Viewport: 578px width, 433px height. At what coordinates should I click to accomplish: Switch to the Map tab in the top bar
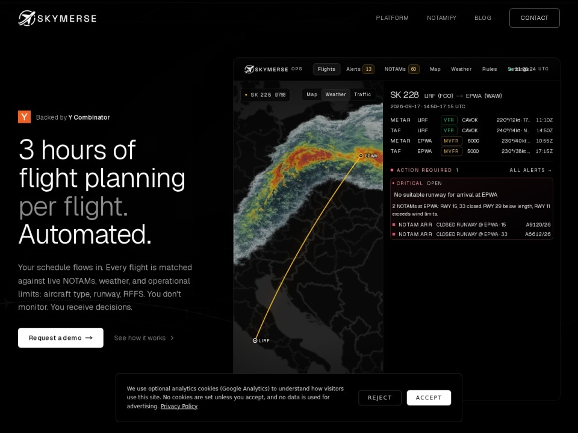pos(435,69)
